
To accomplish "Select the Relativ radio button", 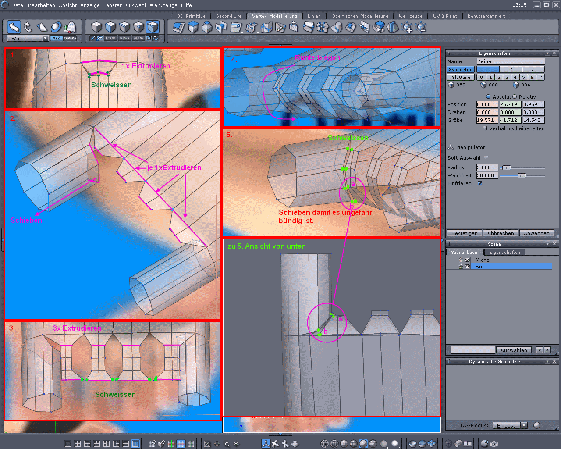I will pos(515,96).
